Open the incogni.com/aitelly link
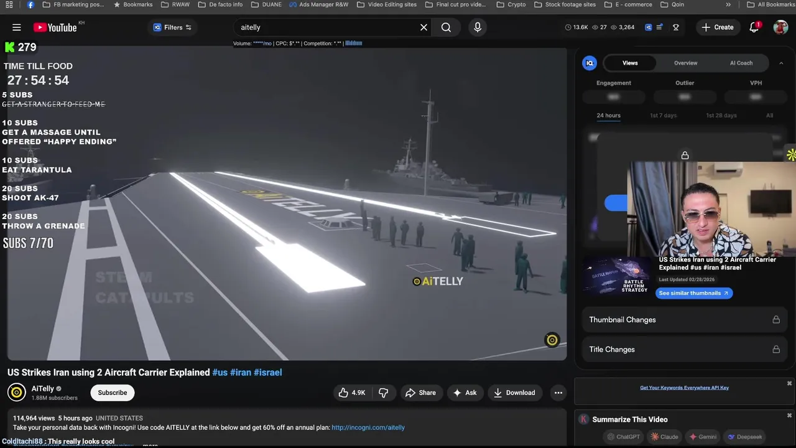 pyautogui.click(x=368, y=427)
